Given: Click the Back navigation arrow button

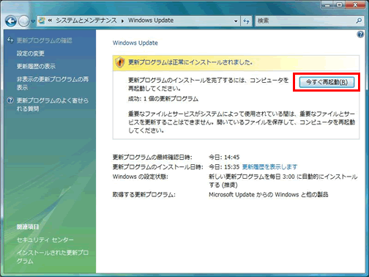Looking at the screenshot, I should click(11, 21).
